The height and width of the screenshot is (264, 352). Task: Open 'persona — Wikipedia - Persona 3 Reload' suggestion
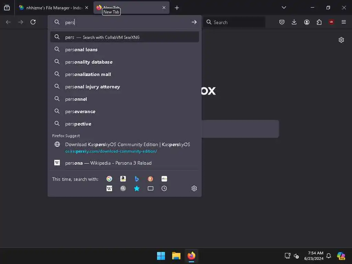[124, 163]
